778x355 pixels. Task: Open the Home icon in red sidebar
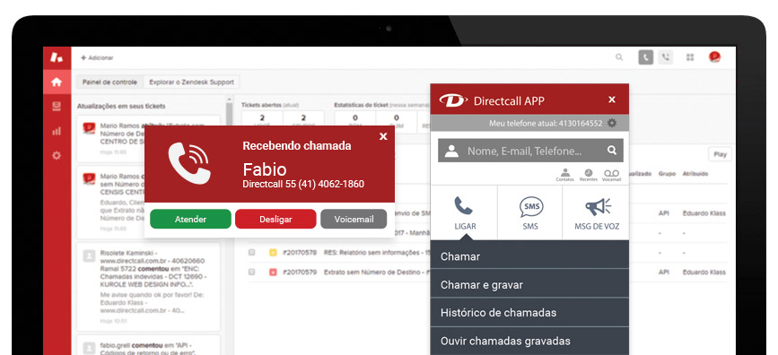click(57, 82)
